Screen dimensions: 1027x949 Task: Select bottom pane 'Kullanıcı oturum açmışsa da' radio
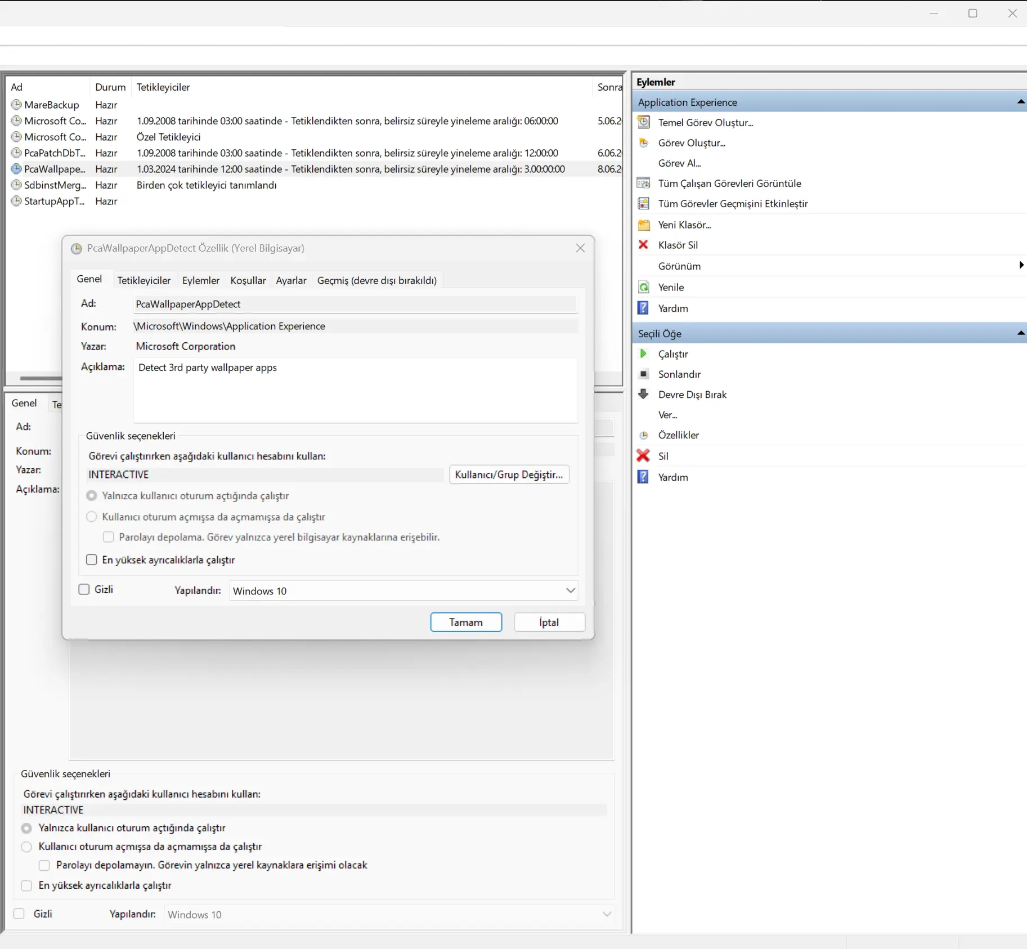26,847
